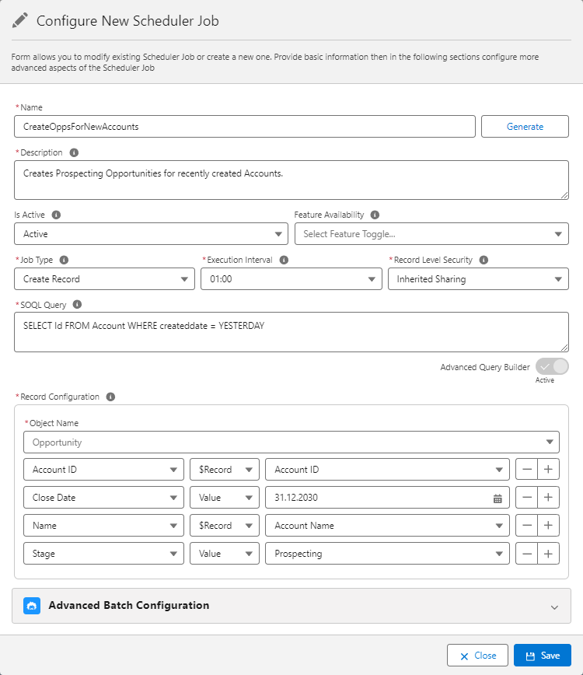Click the pencil edit icon in the header
The height and width of the screenshot is (675, 583).
point(21,20)
